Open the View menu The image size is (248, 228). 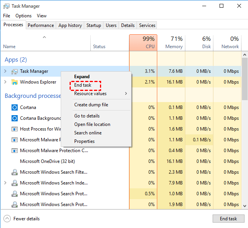(x=42, y=16)
